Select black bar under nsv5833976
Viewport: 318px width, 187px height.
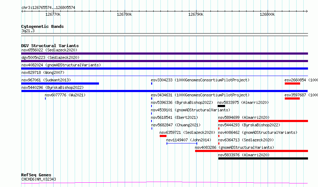coord(263,158)
